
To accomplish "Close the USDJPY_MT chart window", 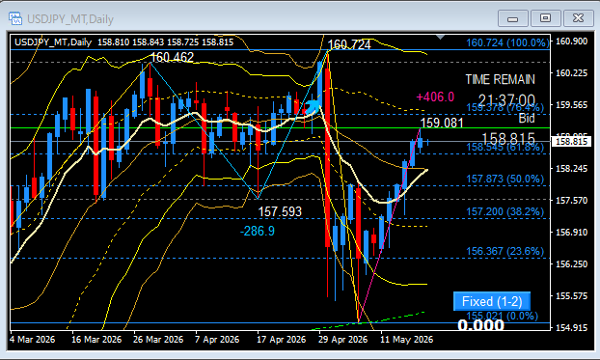I will click(x=578, y=18).
